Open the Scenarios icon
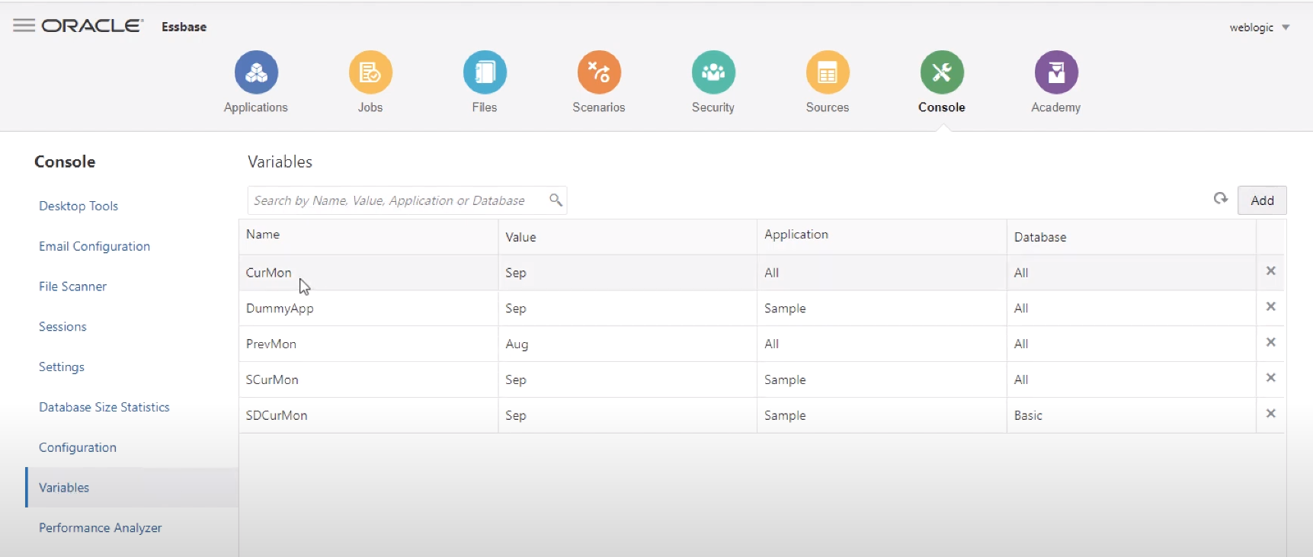This screenshot has height=557, width=1313. coord(599,72)
